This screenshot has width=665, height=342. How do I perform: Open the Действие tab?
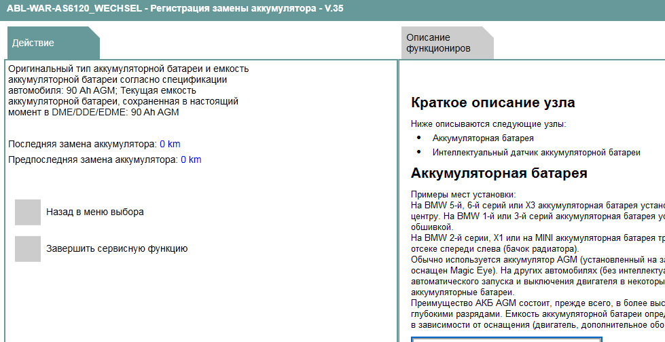click(54, 43)
